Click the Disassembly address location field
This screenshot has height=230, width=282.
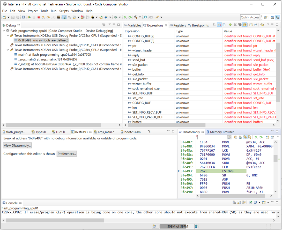[x=212, y=137]
